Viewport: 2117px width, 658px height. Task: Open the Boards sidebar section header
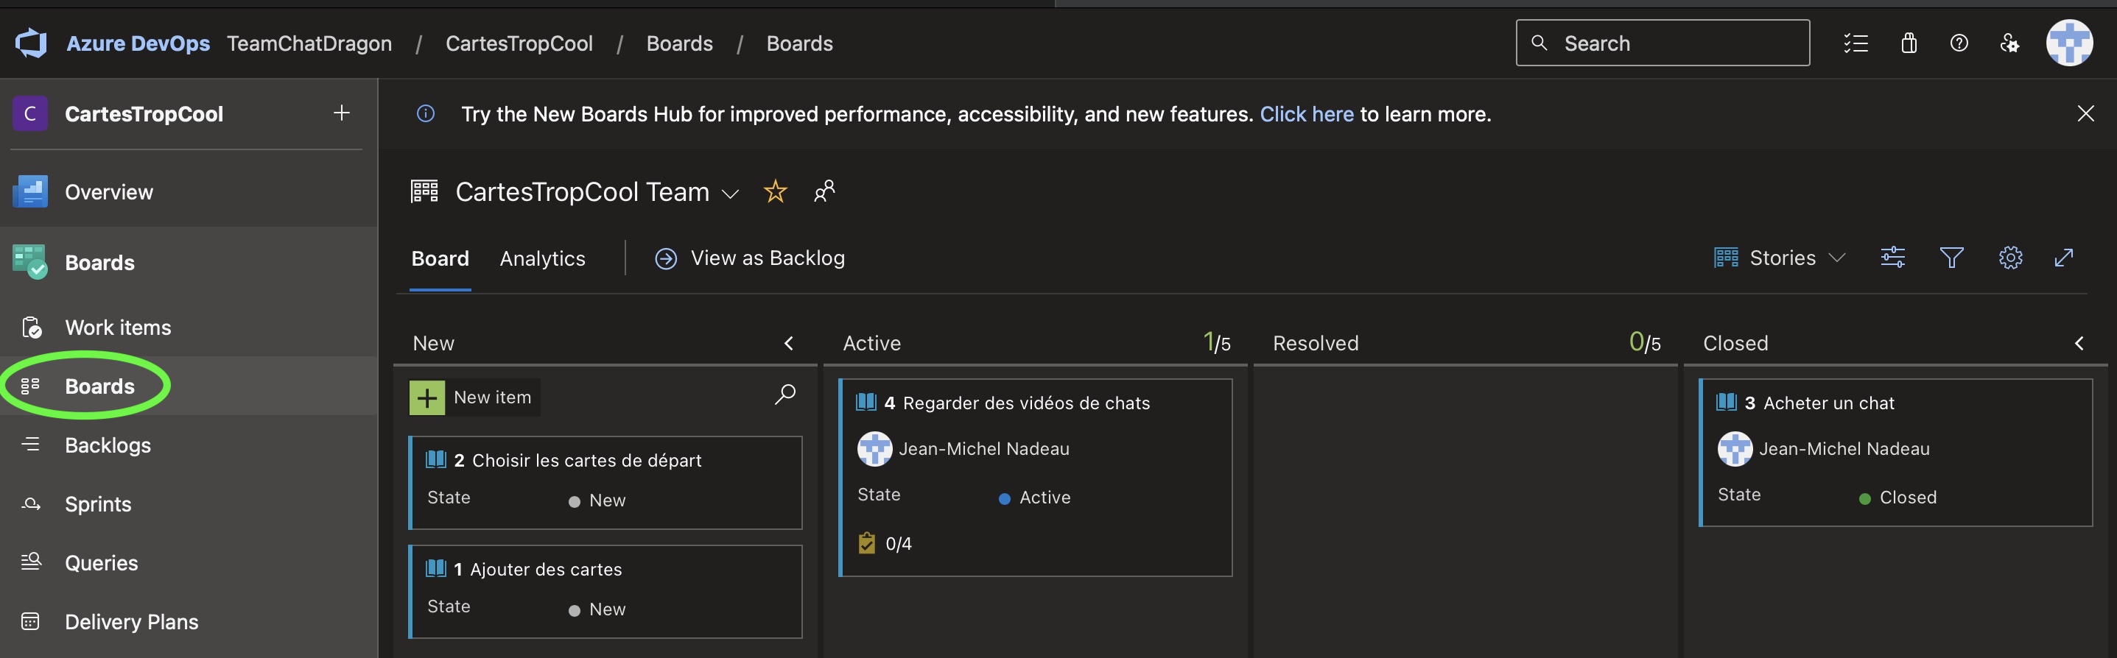pyautogui.click(x=188, y=263)
